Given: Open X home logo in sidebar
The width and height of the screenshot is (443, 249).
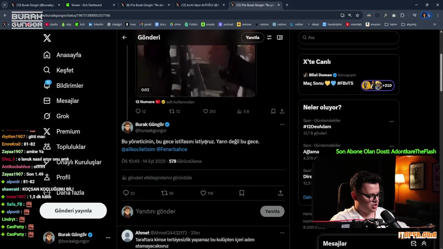Looking at the screenshot, I should coord(47,38).
